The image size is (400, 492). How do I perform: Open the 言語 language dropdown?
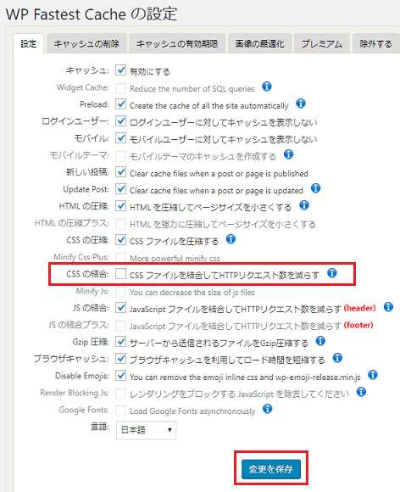[146, 430]
